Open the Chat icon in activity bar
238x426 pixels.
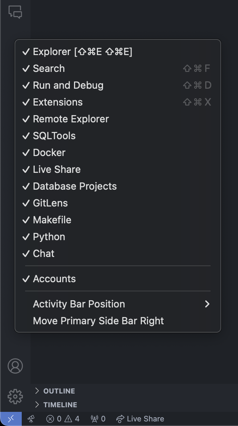tap(15, 12)
